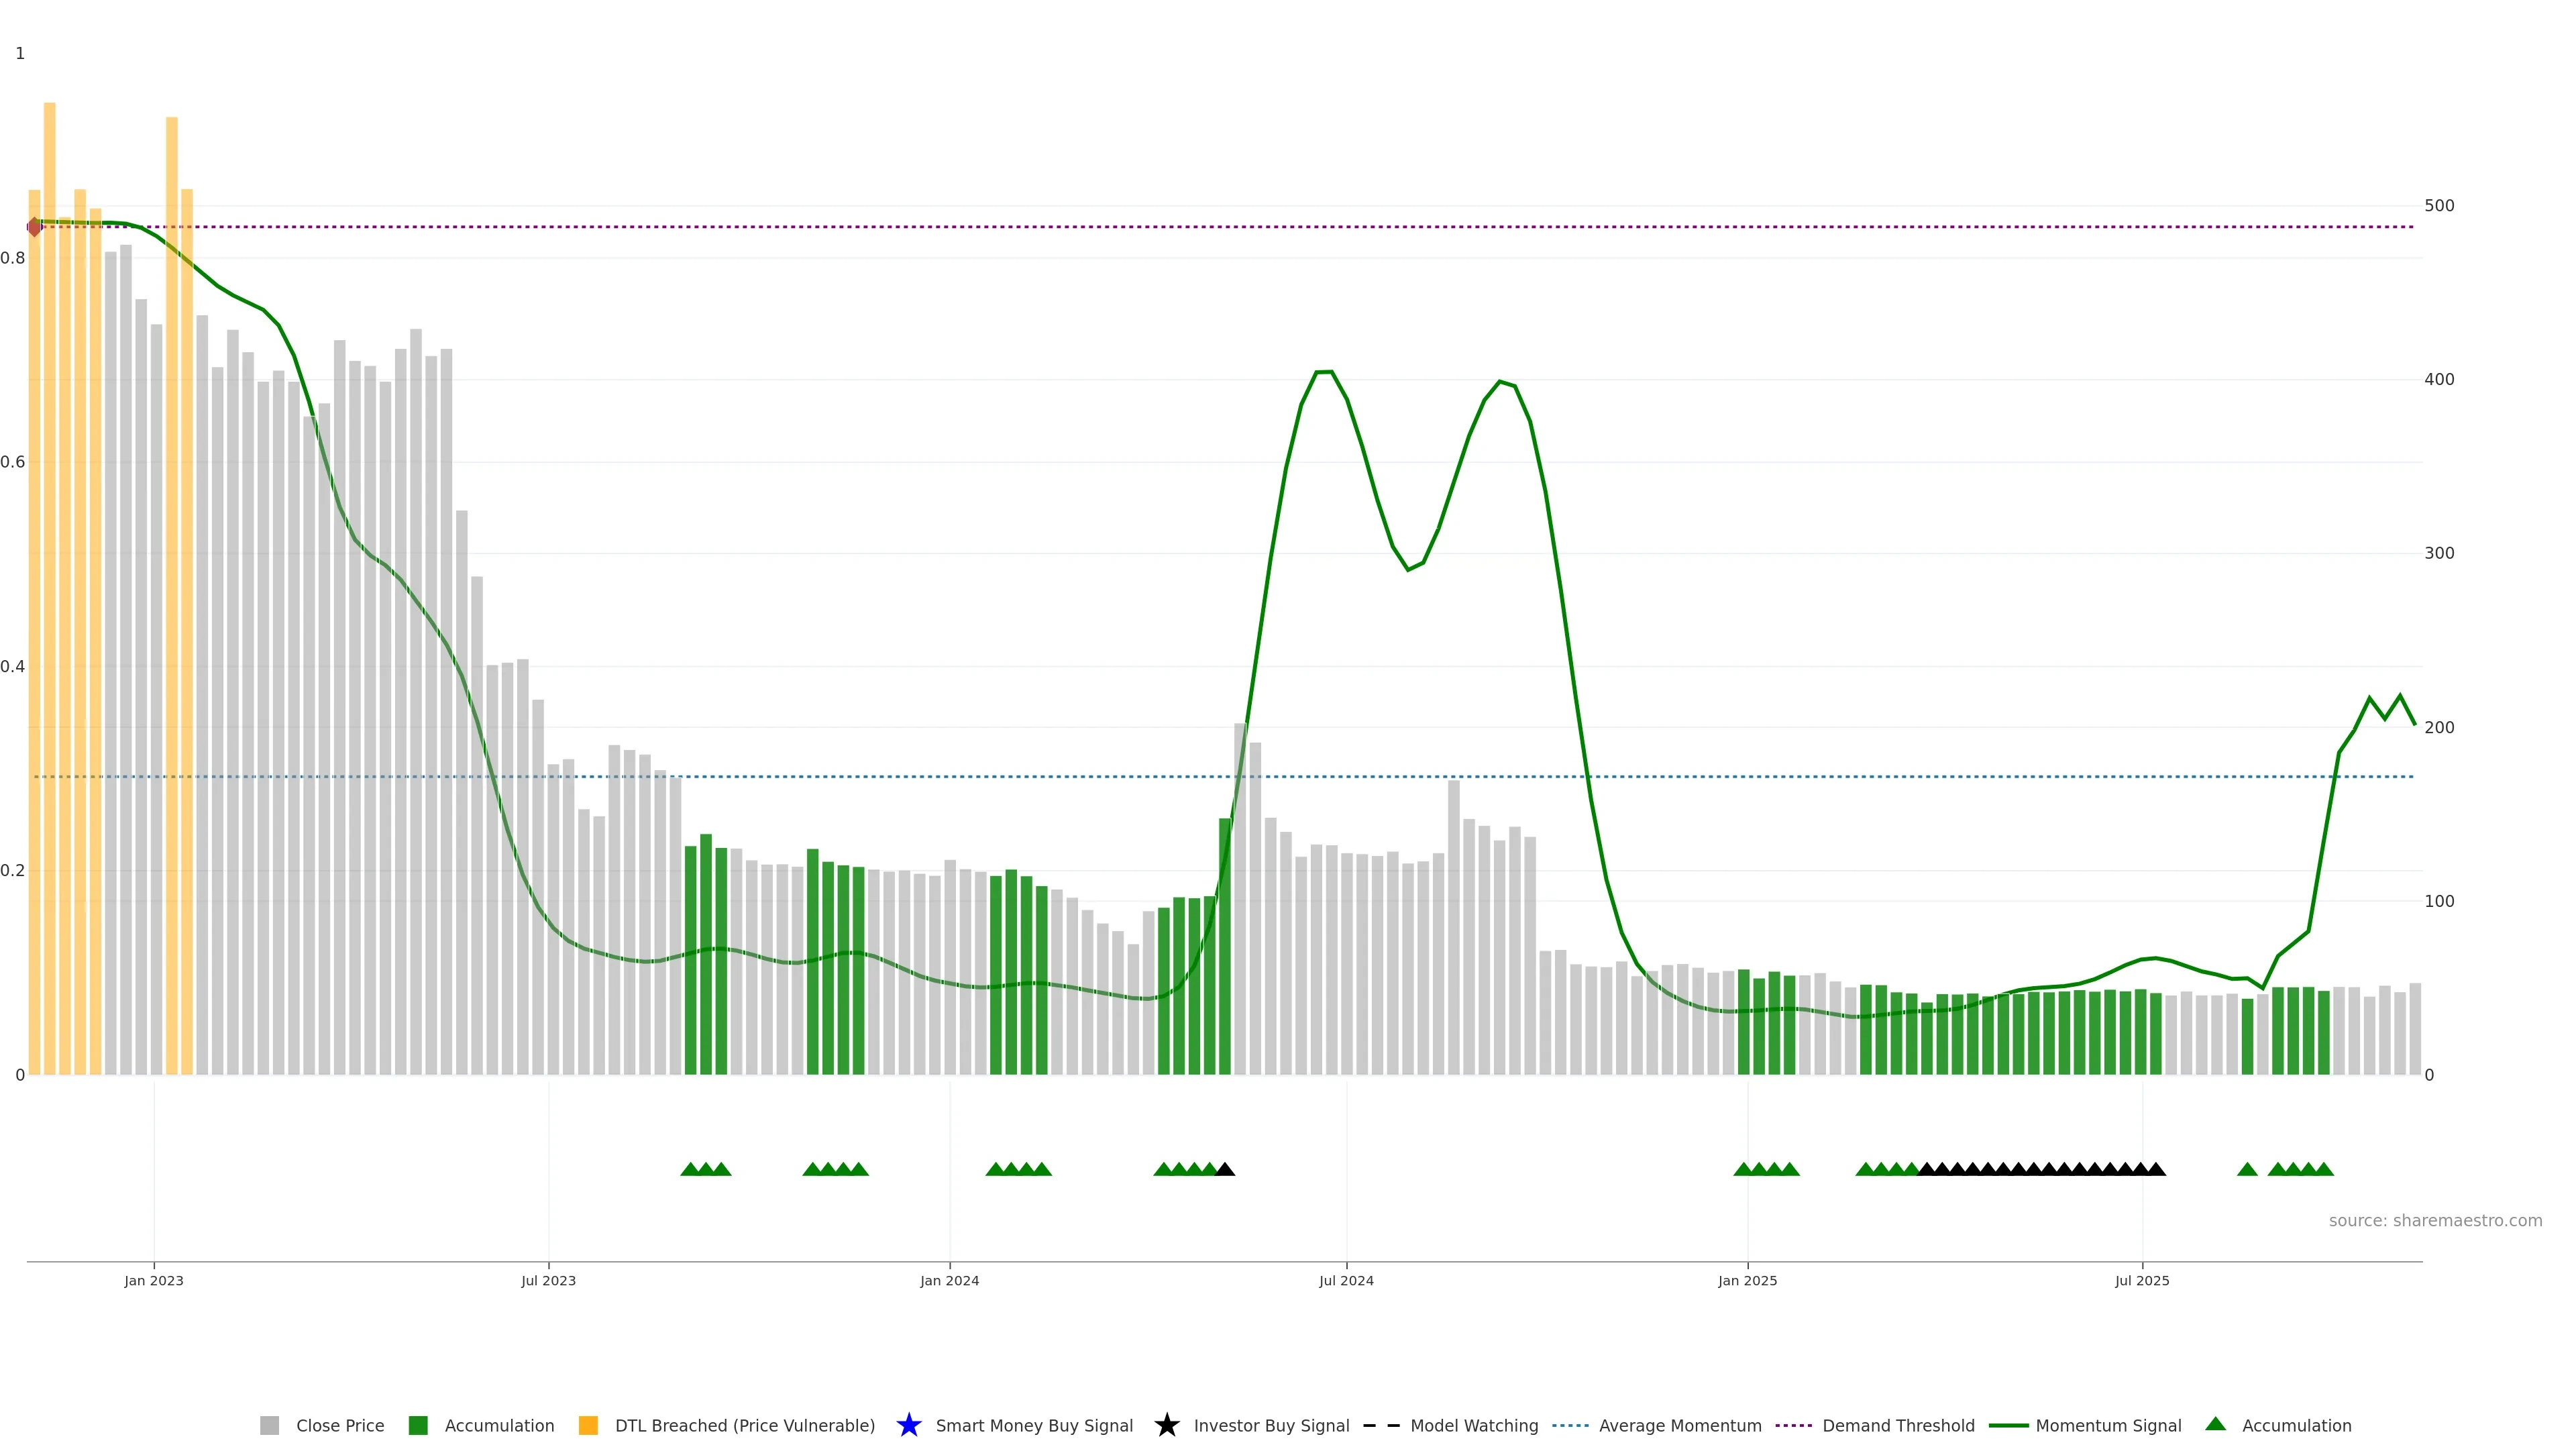Image resolution: width=2576 pixels, height=1449 pixels.
Task: Click the green Accumulation square legend icon
Action: [x=418, y=1425]
